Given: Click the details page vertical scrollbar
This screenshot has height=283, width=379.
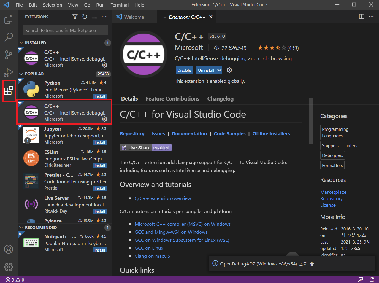Looking at the screenshot, I should tap(311, 121).
